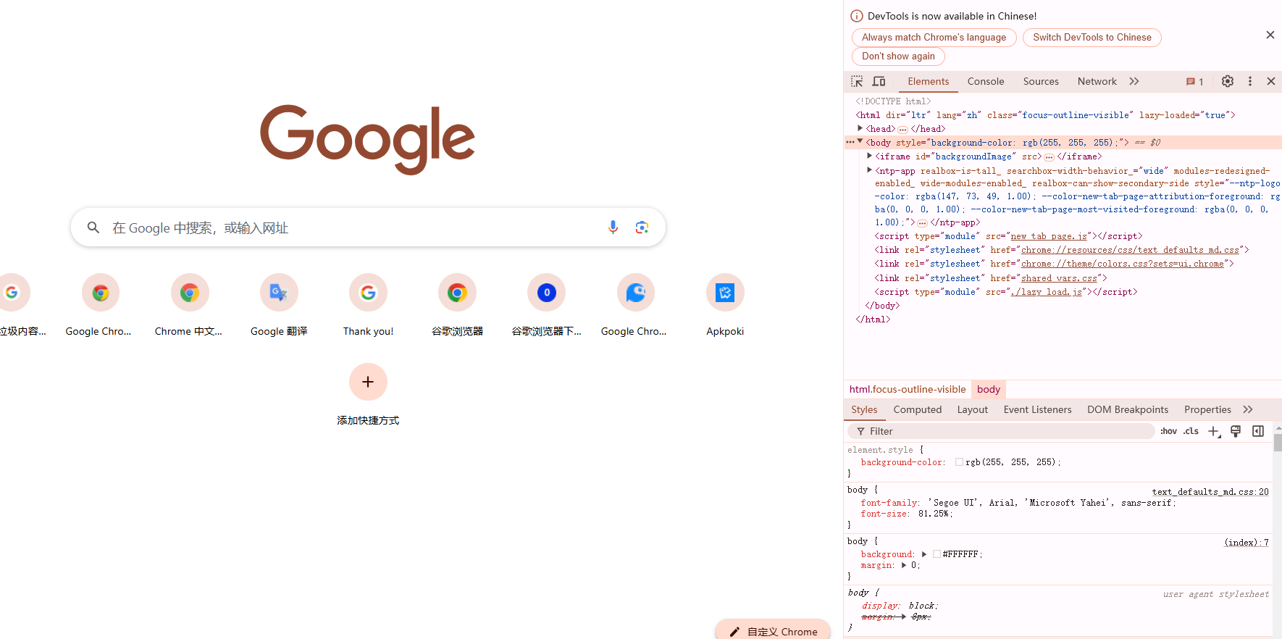Toggle the :hov element state button
Viewport: 1282px width, 639px height.
click(1168, 431)
